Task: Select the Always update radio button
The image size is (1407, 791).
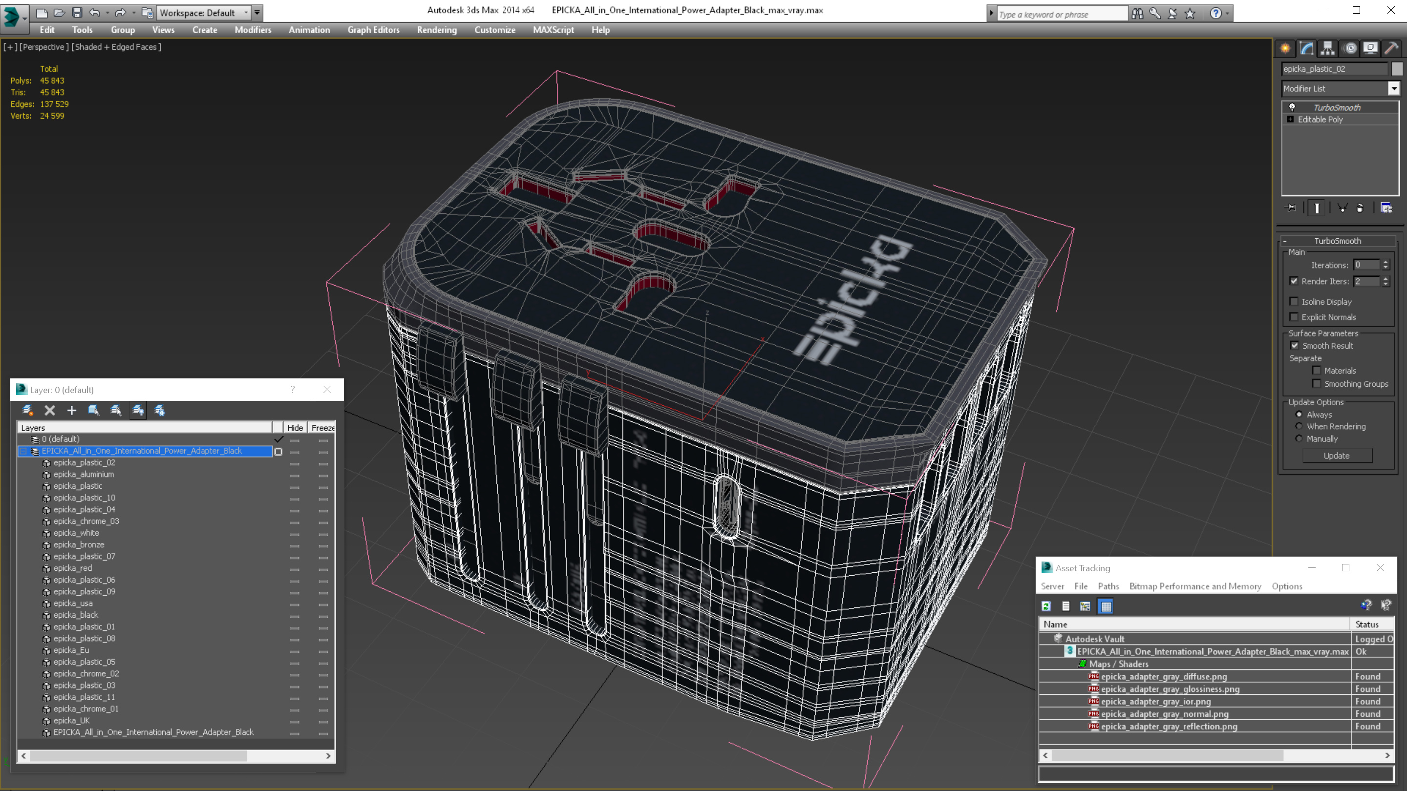Action: click(x=1300, y=415)
